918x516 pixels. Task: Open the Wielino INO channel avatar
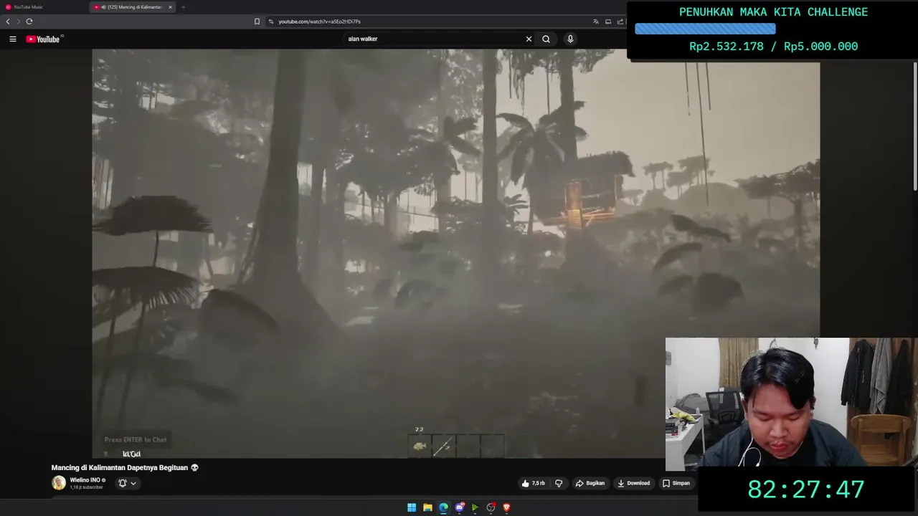59,483
